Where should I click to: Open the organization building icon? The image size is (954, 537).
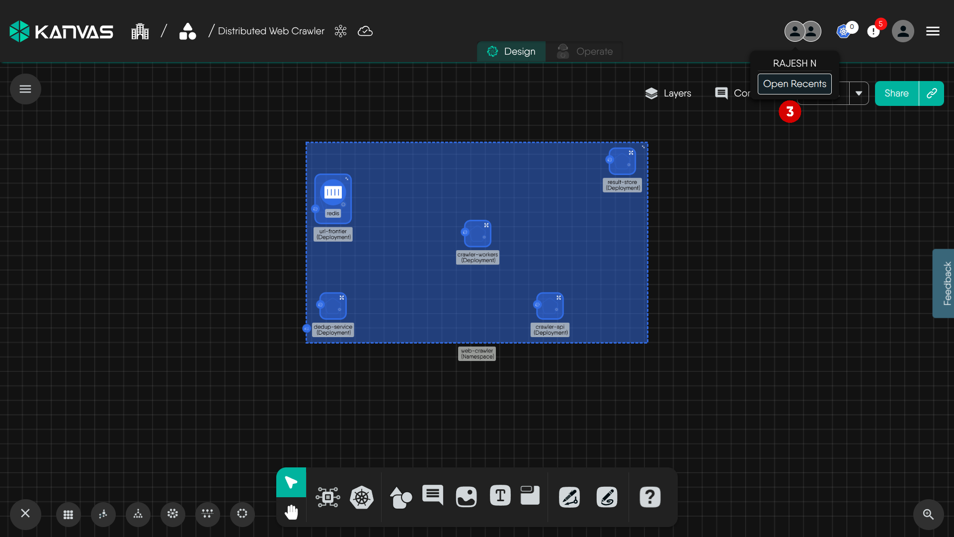(x=140, y=31)
